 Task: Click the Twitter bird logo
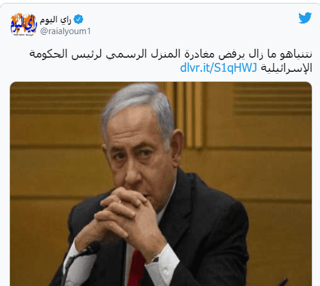[x=305, y=18]
